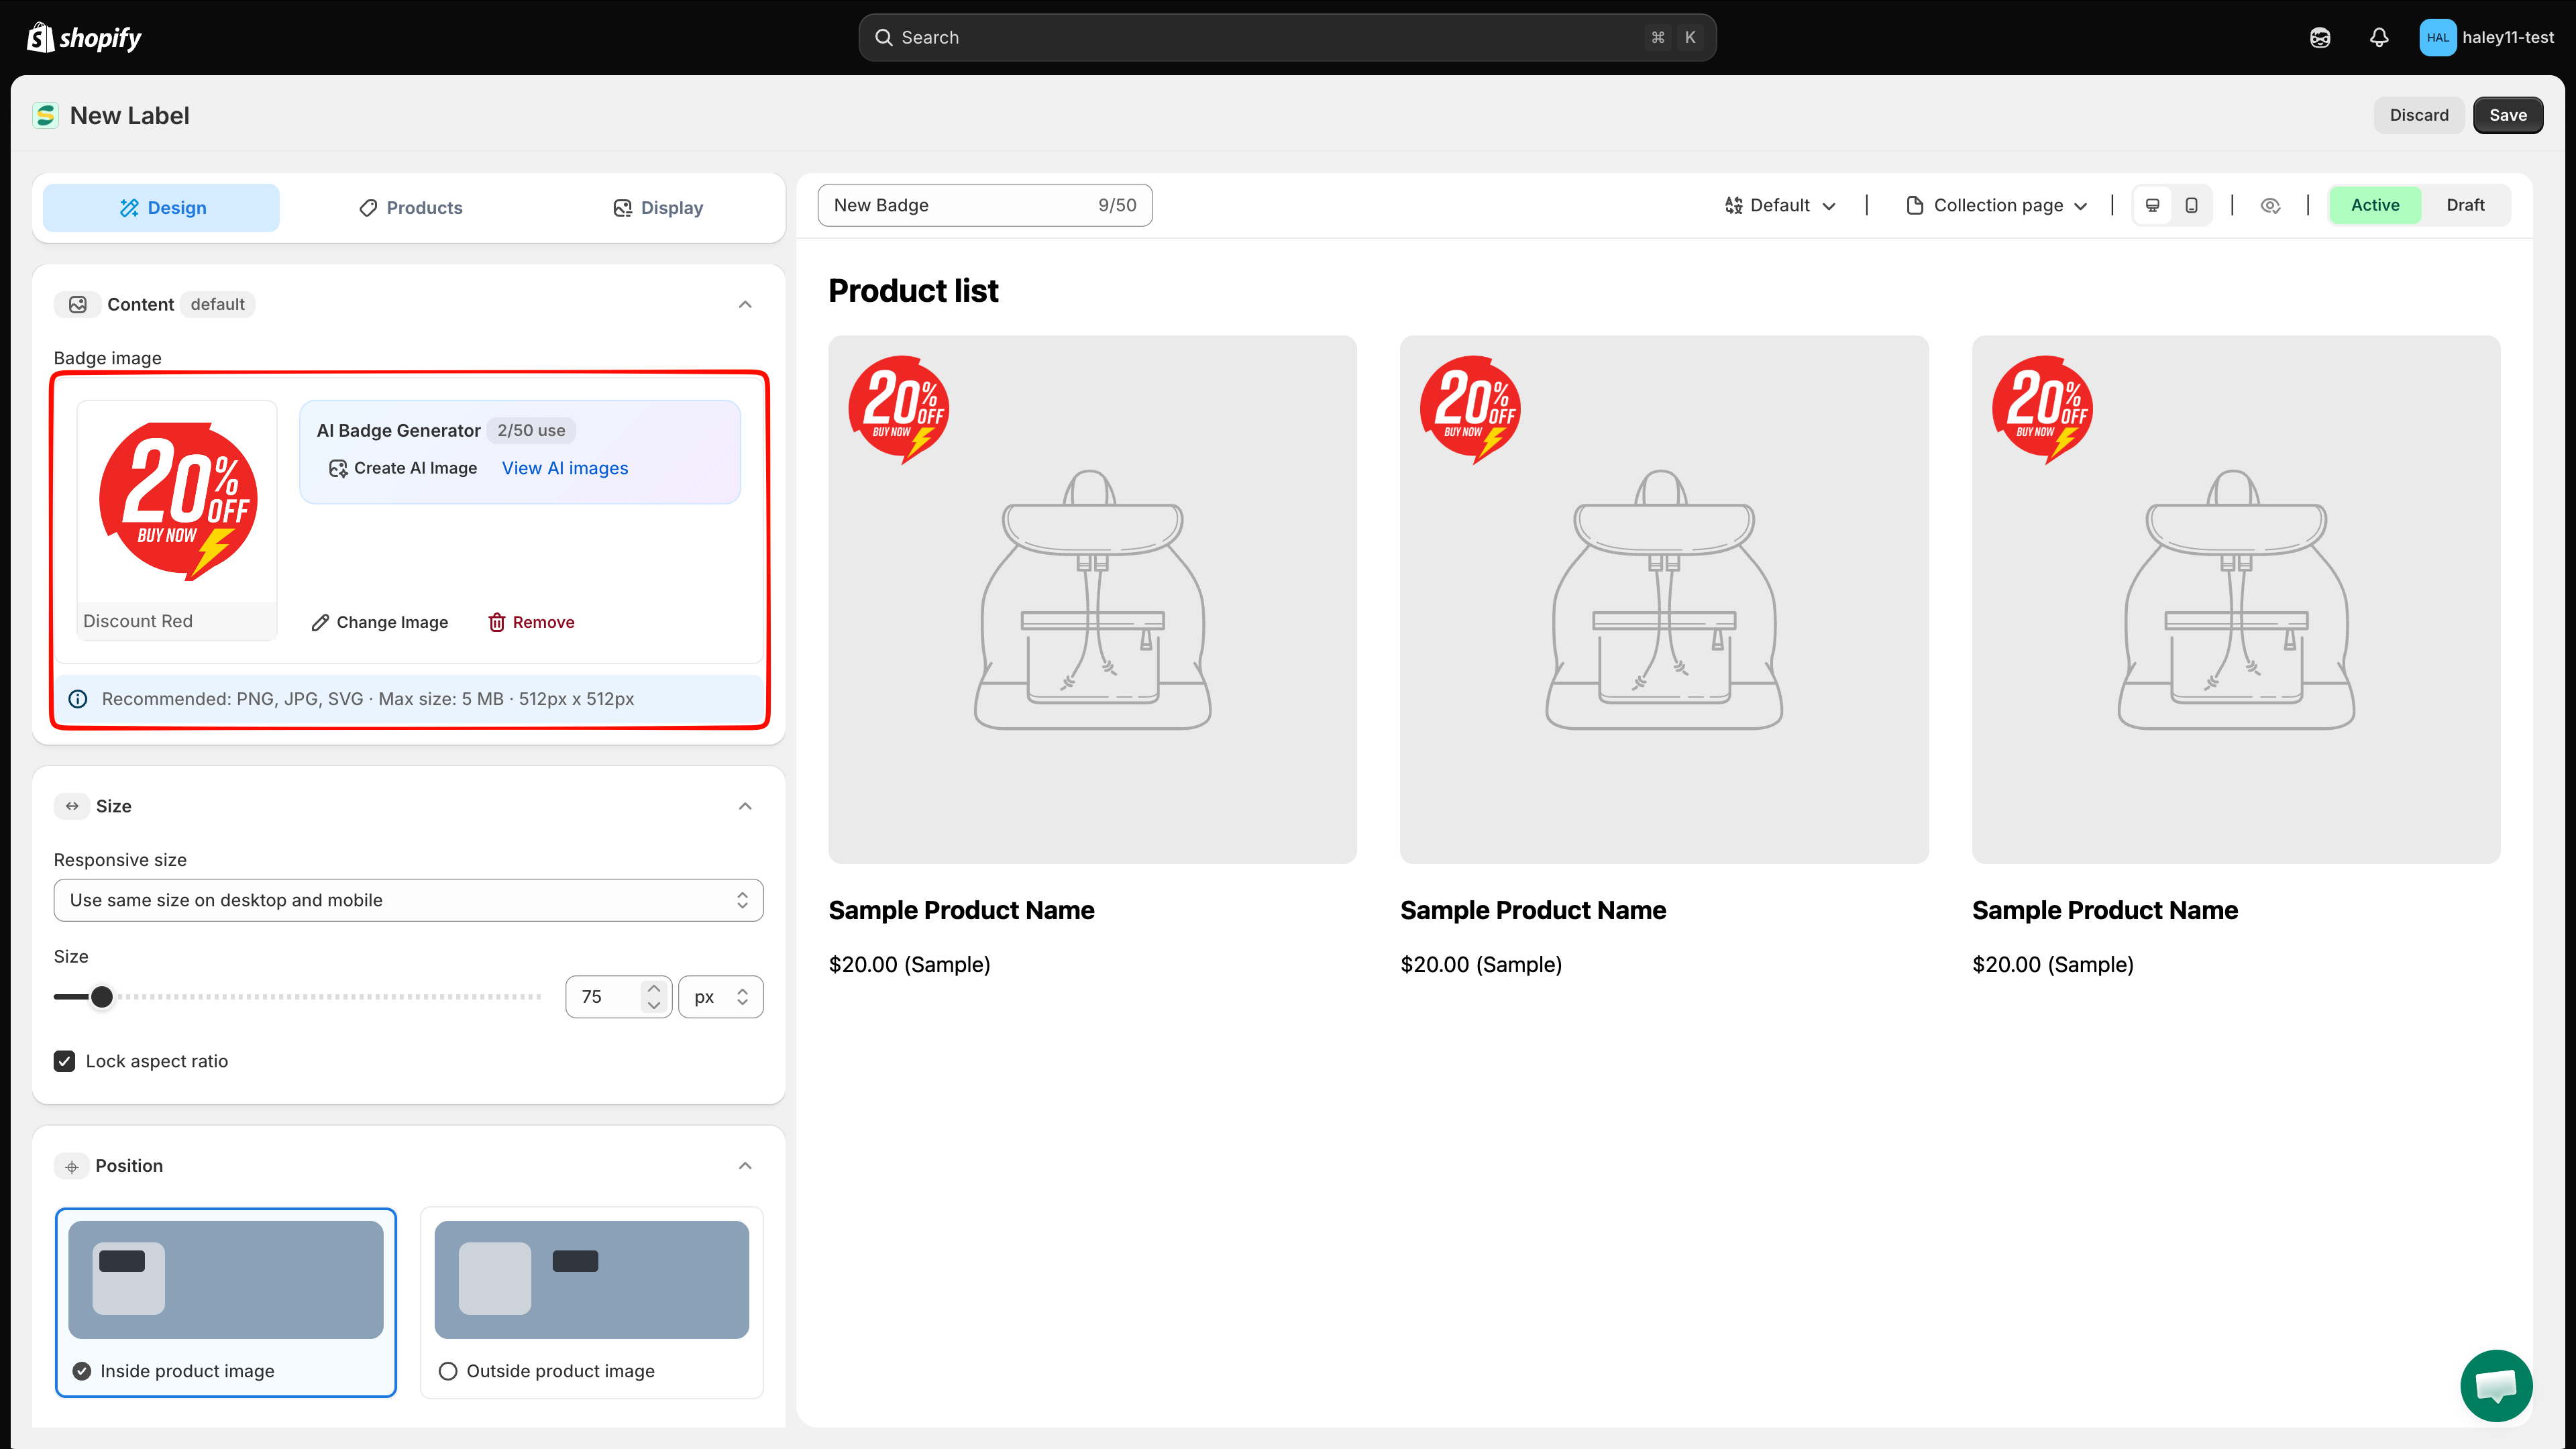Click the Content section image icon
Viewport: 2576px width, 1449px height.
pyautogui.click(x=77, y=304)
